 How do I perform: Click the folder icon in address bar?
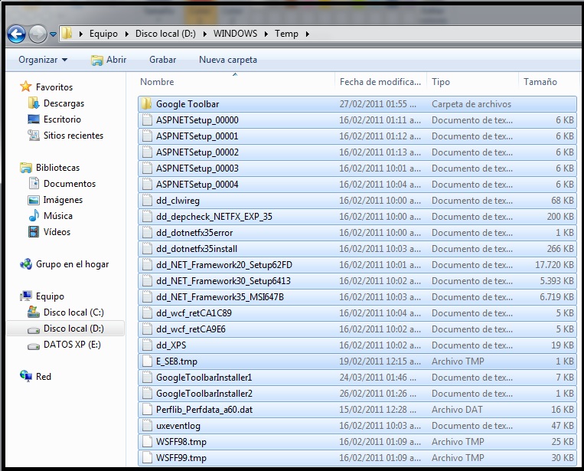point(67,33)
